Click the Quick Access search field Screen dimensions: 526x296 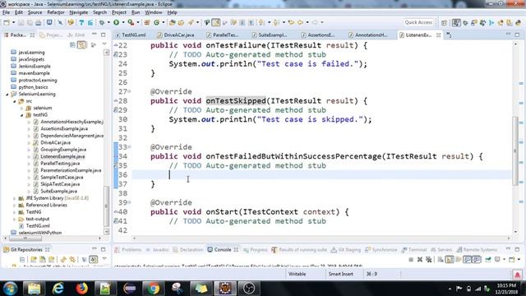point(418,22)
